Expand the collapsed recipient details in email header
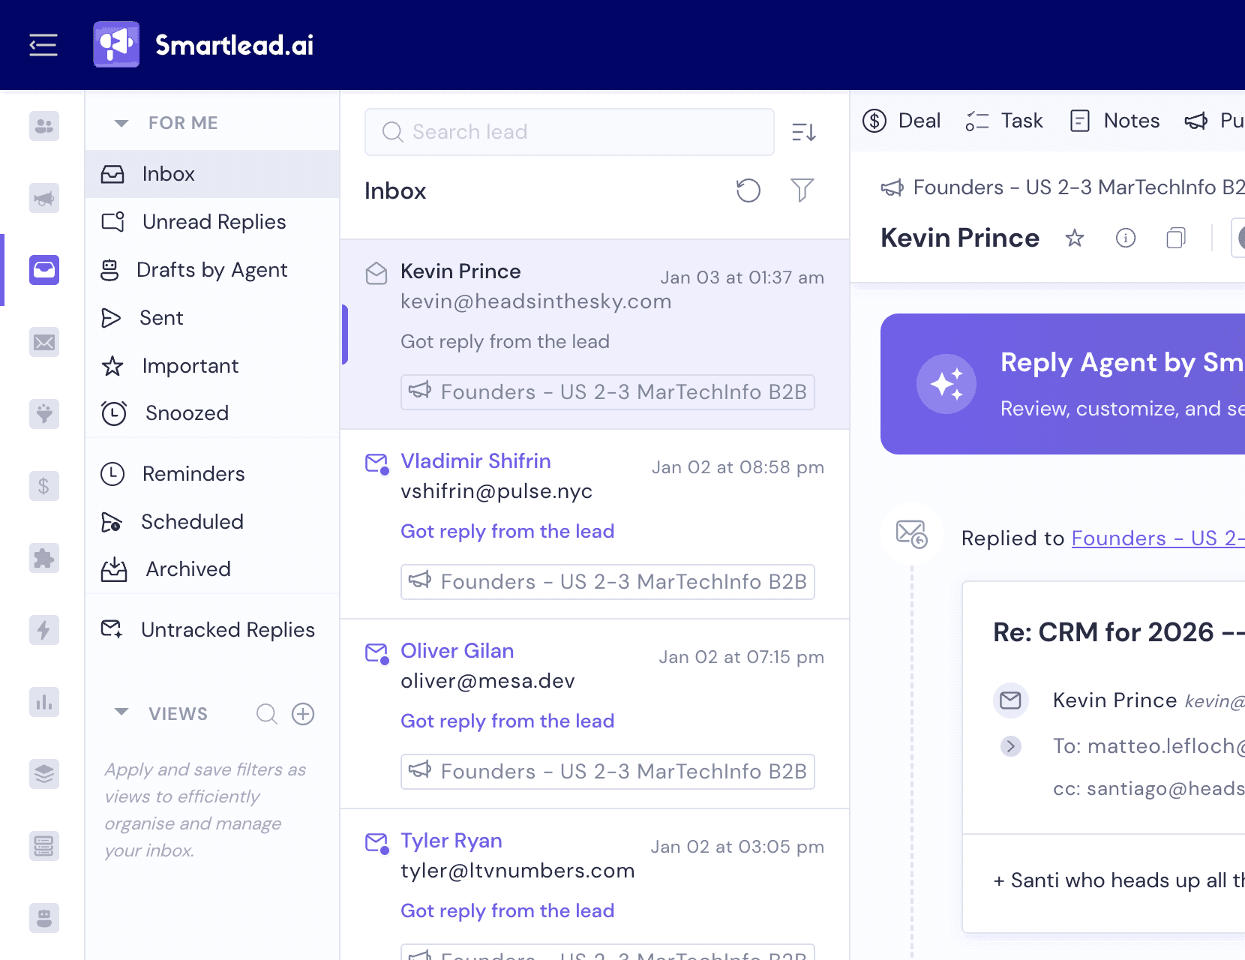Screen dimensions: 1245x960 1012,746
